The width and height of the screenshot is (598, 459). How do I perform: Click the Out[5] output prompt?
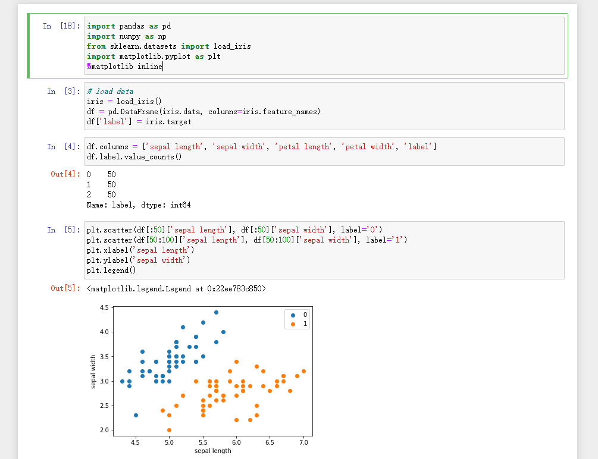[65, 288]
